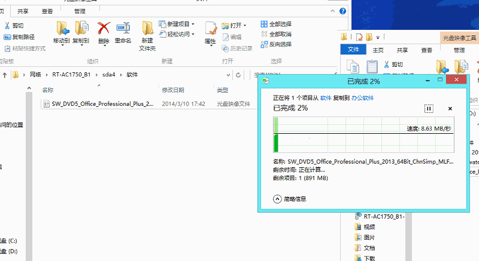Cancel the copy with the X button
This screenshot has width=479, height=261.
coord(450,109)
